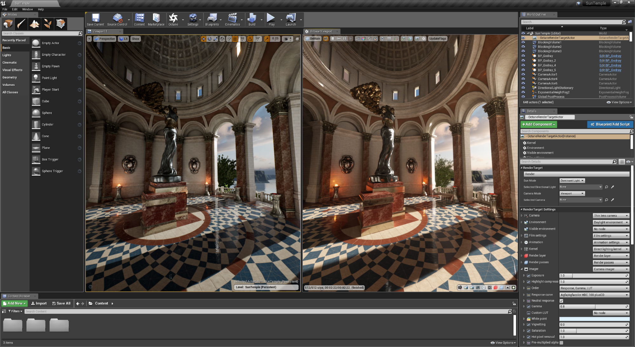Click Blueprint/Add Script button
The height and width of the screenshot is (347, 635).
pos(608,124)
